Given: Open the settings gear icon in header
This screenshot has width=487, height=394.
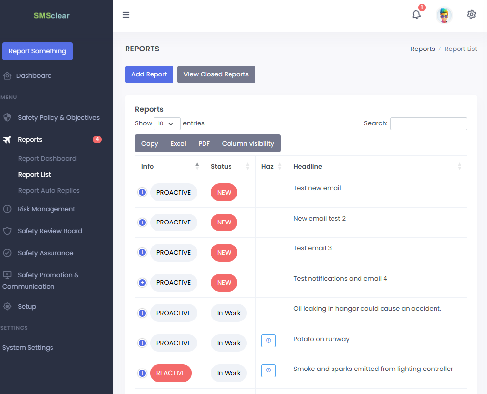Looking at the screenshot, I should [x=471, y=15].
